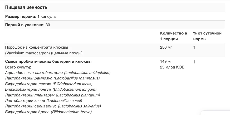Image resolution: width=230 pixels, height=115 pixels.
Task: Click the Lactobacillus rhamnosus strain line
Action: coord(52,78)
